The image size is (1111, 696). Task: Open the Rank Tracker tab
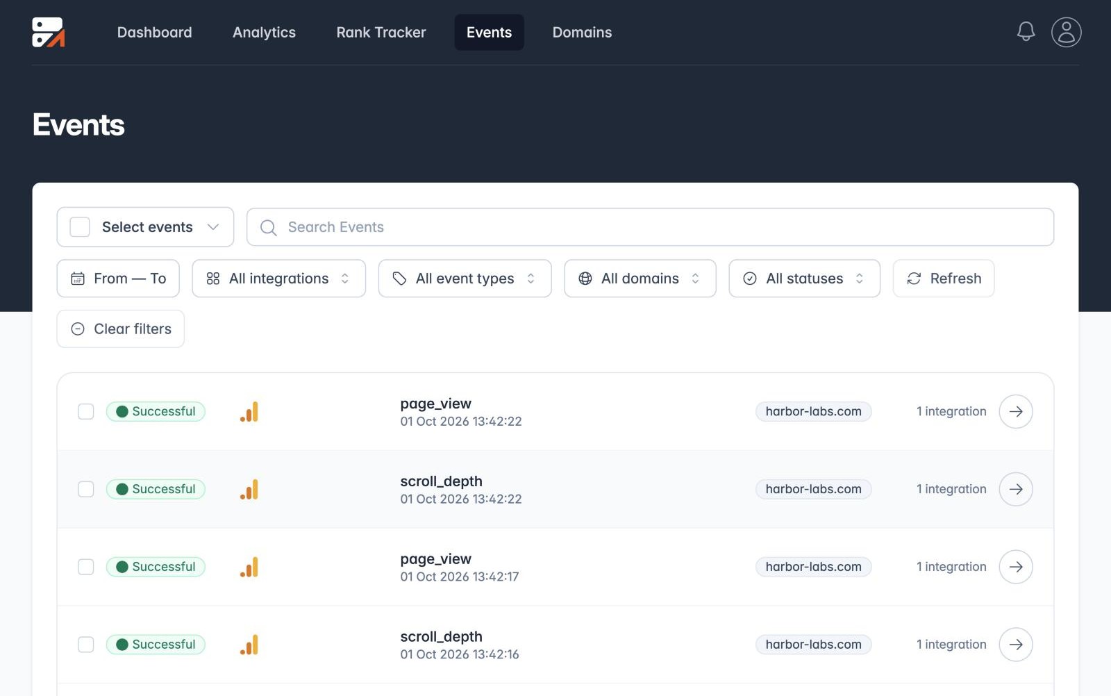(x=381, y=32)
